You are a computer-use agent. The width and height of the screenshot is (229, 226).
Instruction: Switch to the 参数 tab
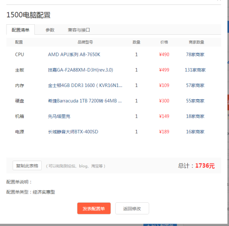click(x=50, y=30)
